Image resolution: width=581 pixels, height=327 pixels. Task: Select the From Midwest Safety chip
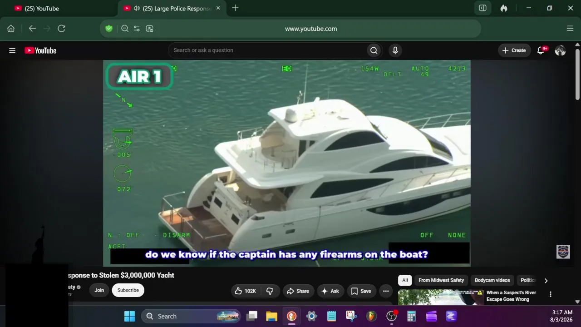[x=441, y=280]
